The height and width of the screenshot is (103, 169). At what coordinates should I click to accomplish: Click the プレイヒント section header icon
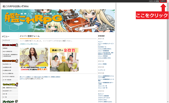(10, 102)
